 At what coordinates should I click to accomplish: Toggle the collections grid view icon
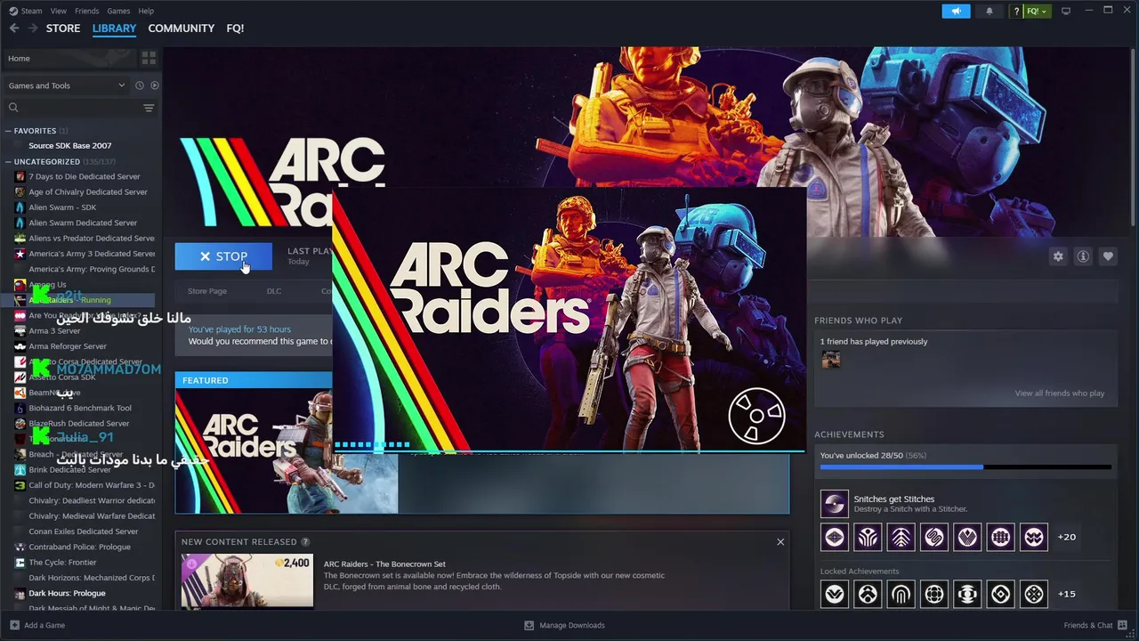pos(149,58)
